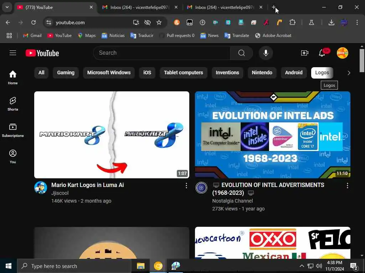Switch to the second Gmail Inbox tab

tap(224, 7)
